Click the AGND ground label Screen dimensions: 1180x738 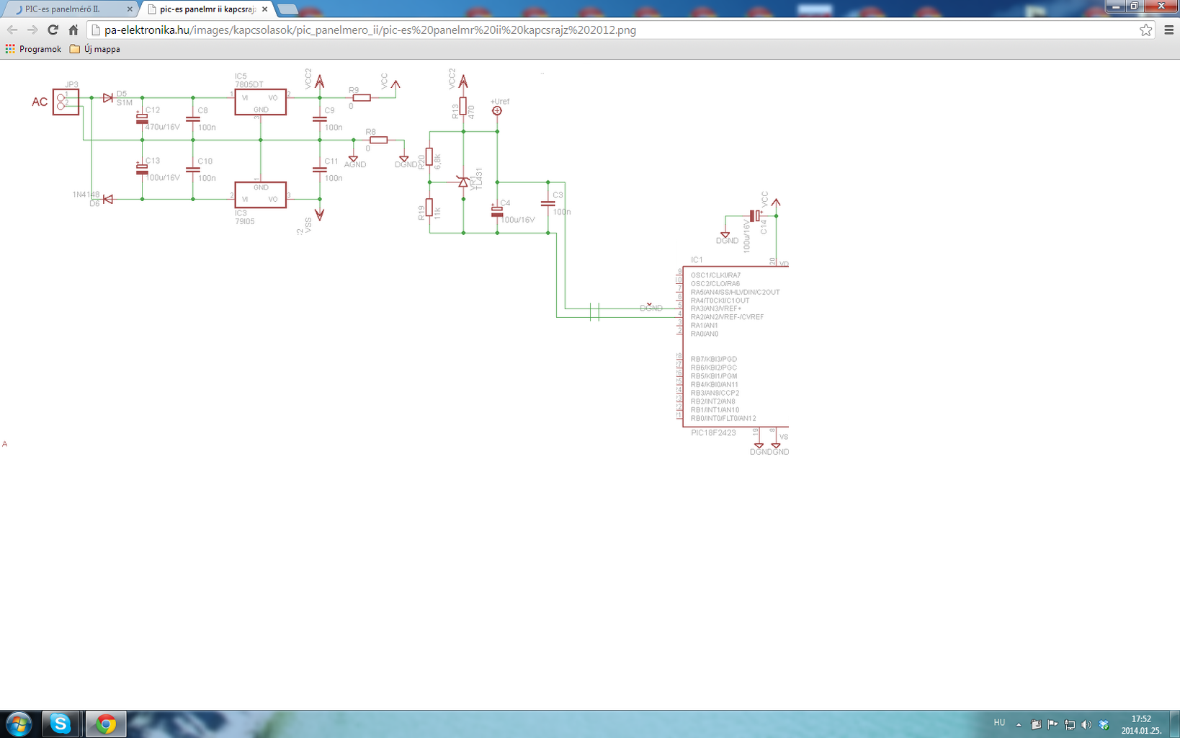point(355,164)
